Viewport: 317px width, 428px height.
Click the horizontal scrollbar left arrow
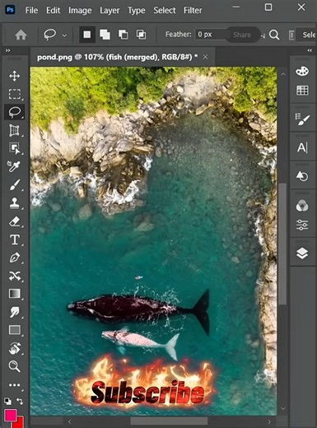(x=70, y=421)
